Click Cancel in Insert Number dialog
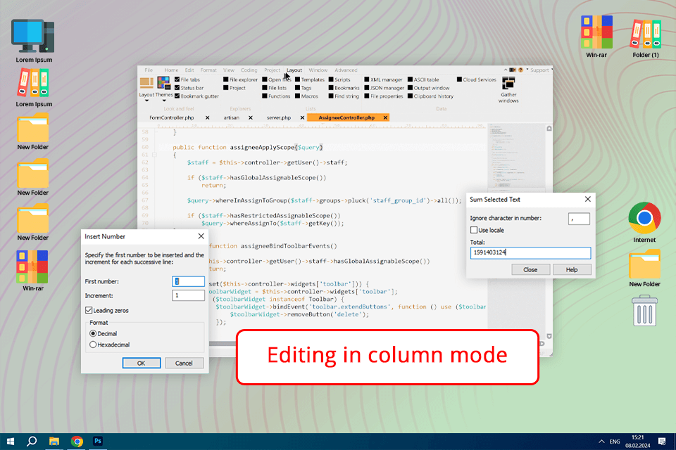This screenshot has width=676, height=450. pyautogui.click(x=184, y=363)
